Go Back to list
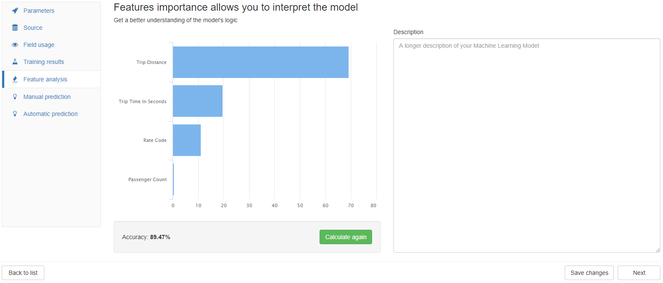Screen dimensions: 663x283 coord(23,273)
